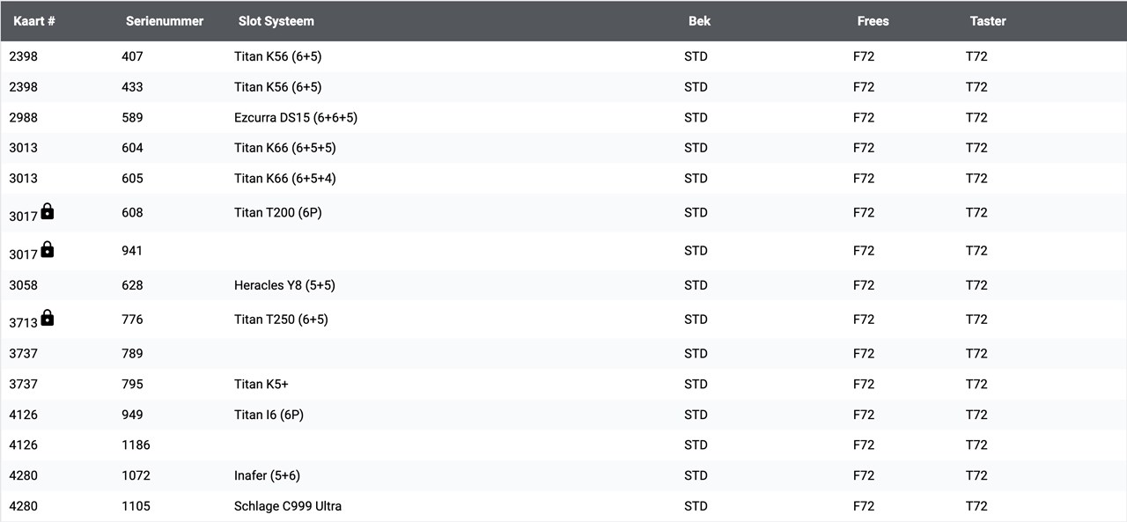This screenshot has width=1127, height=522.
Task: Open the Heracles Y8 (5+5) row
Action: click(563, 285)
